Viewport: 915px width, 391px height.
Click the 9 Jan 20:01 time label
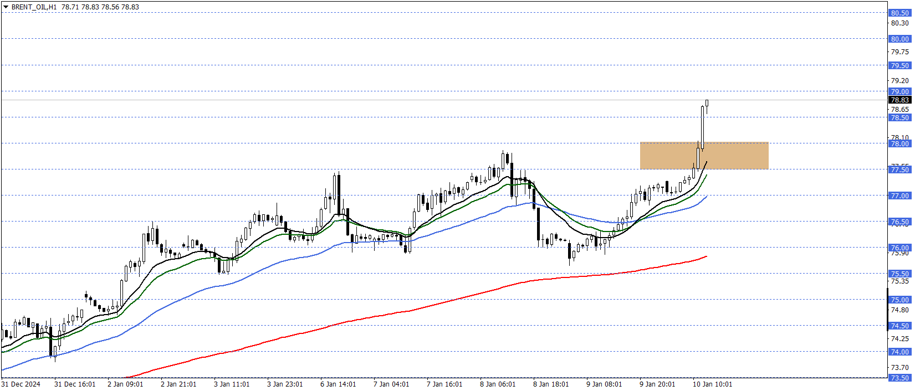[657, 384]
